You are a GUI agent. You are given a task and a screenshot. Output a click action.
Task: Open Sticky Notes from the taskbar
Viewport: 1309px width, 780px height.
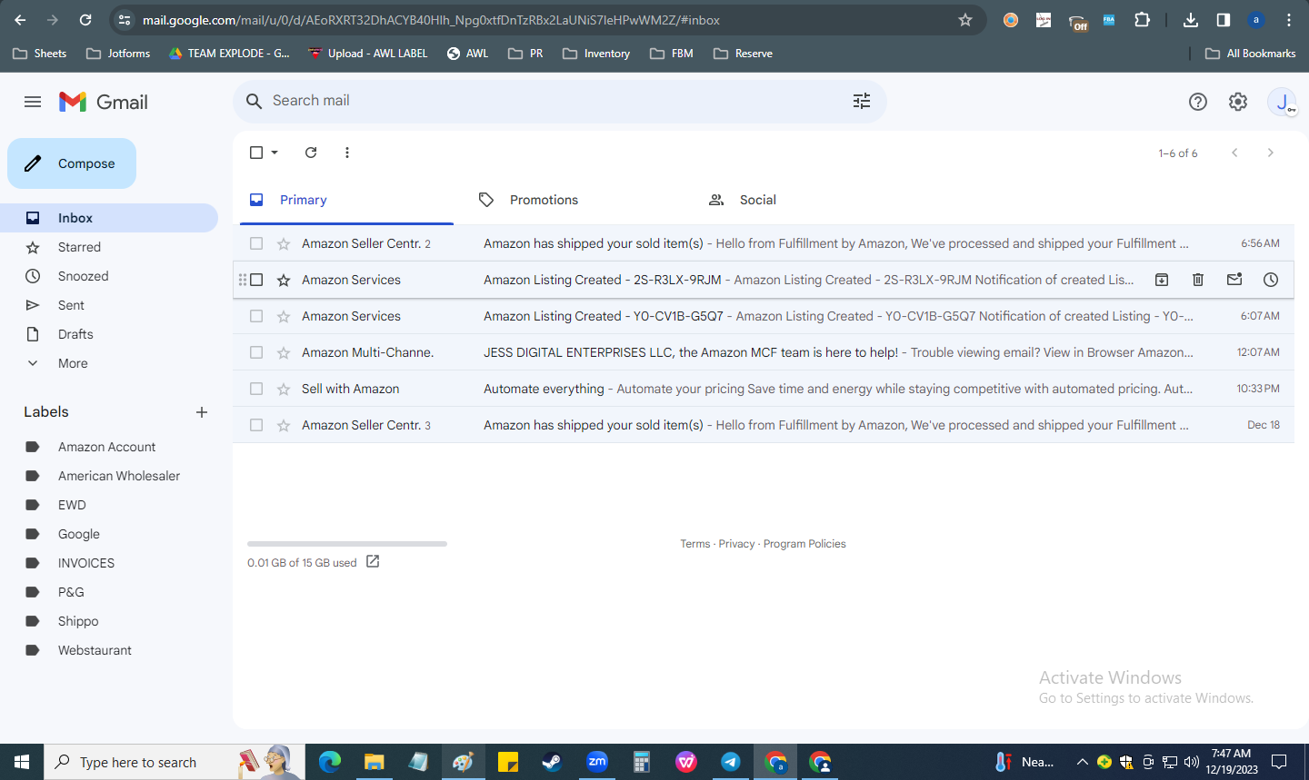507,762
